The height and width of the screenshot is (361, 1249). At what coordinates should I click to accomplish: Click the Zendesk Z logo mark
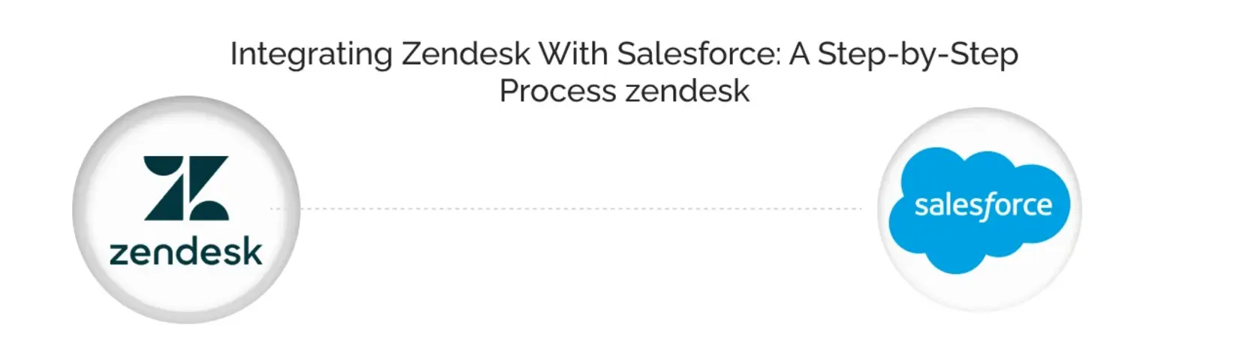(186, 188)
